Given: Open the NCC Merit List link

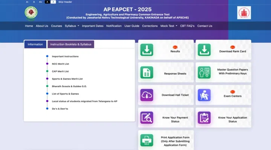Looking at the screenshot, I should pos(61,64).
